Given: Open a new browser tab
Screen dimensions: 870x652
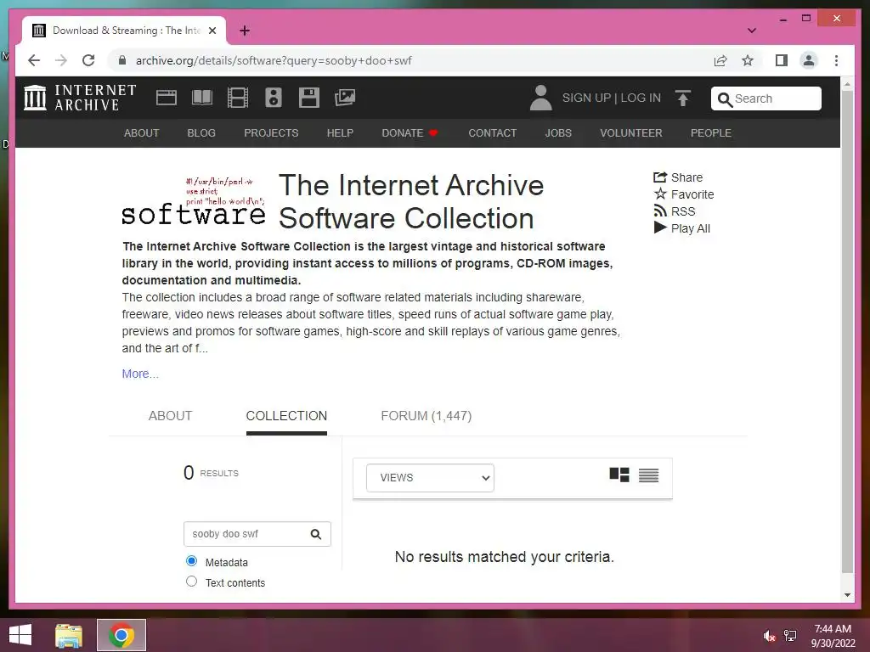Looking at the screenshot, I should [244, 31].
